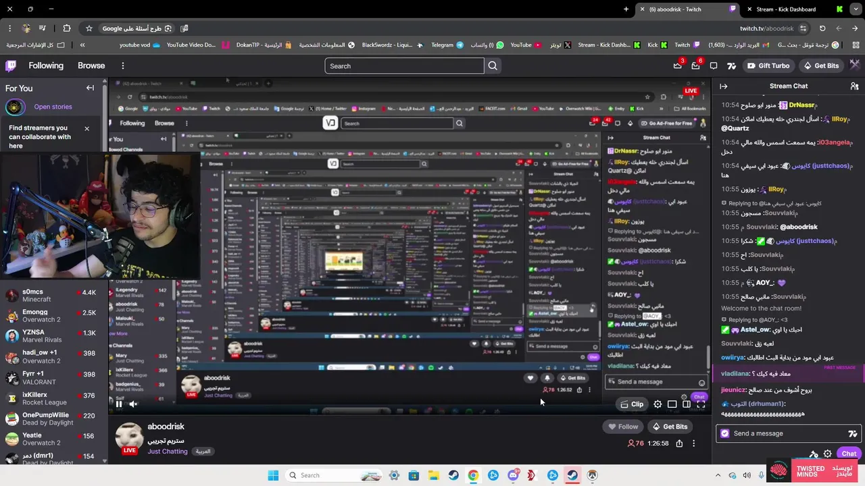Open the Windows Start button

pos(273,475)
